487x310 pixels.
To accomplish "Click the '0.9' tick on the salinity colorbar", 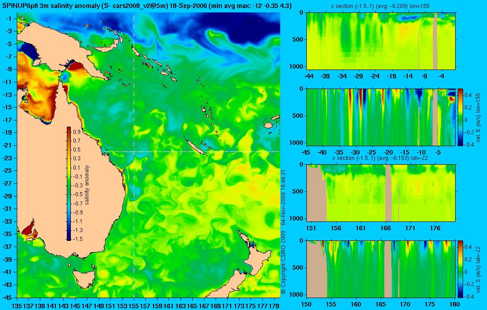I will click(77, 132).
